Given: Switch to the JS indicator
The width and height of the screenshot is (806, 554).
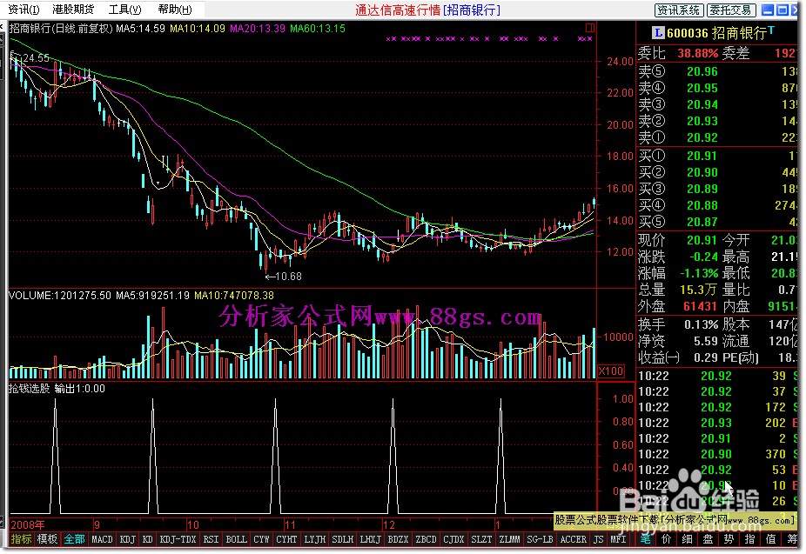Looking at the screenshot, I should (x=598, y=539).
